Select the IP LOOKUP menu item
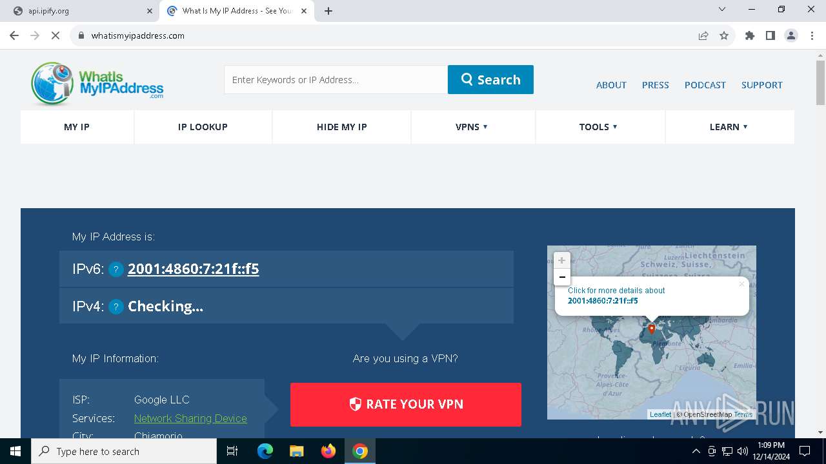Viewport: 826px width, 464px height. pos(203,127)
